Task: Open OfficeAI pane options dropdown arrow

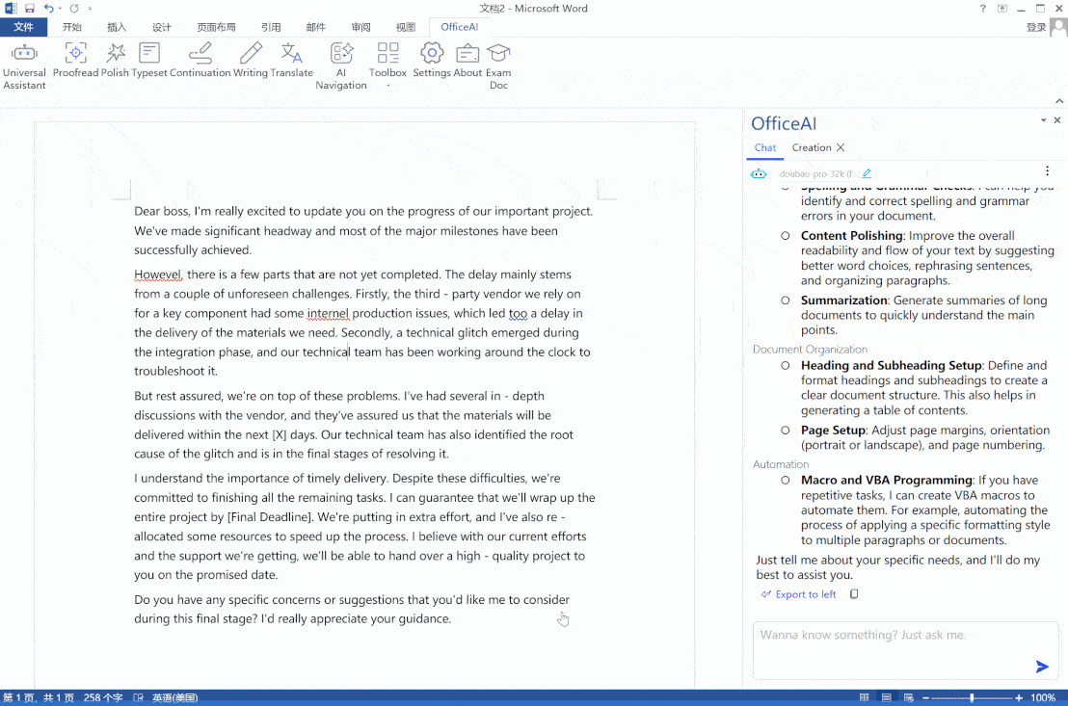Action: (1043, 120)
